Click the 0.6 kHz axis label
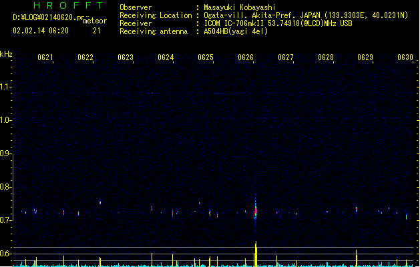Viewport: 420px width, 267px height. click(x=5, y=254)
